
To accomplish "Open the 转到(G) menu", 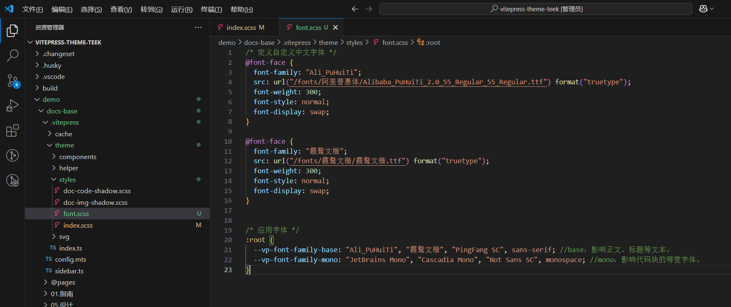I will point(151,9).
